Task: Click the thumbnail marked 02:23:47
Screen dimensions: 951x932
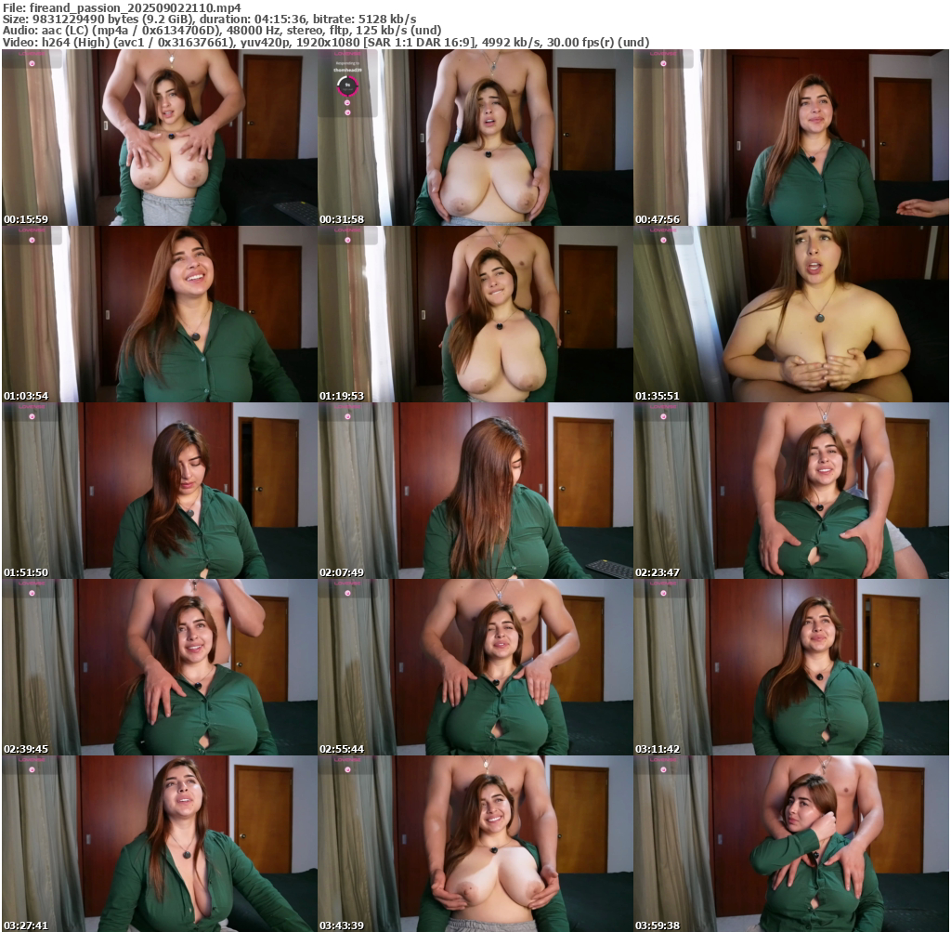Action: 790,491
